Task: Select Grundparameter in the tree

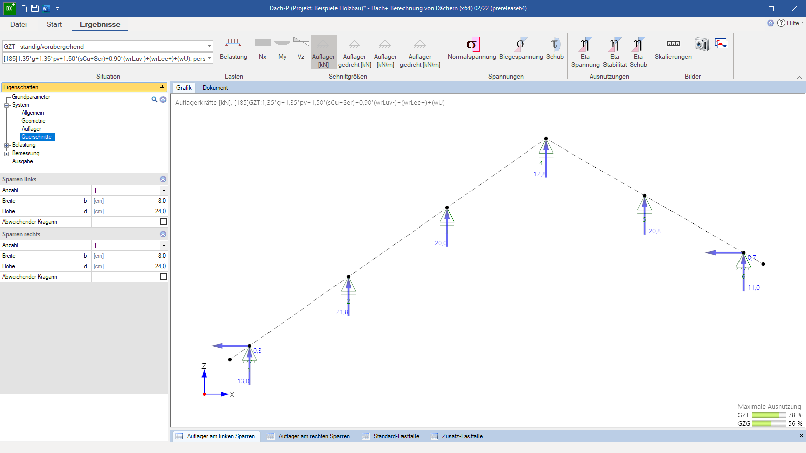Action: (31, 97)
